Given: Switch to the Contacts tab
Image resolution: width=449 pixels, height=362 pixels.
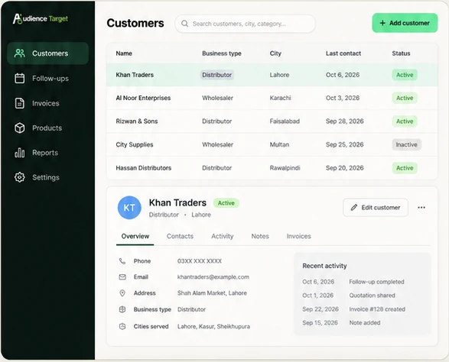Looking at the screenshot, I should (180, 236).
